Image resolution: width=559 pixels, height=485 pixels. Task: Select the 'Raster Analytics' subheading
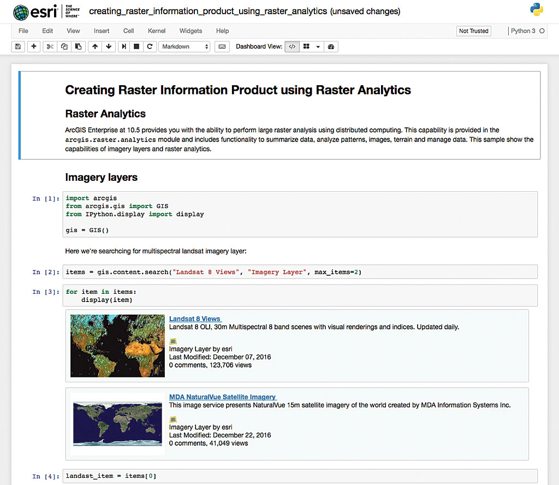point(105,114)
